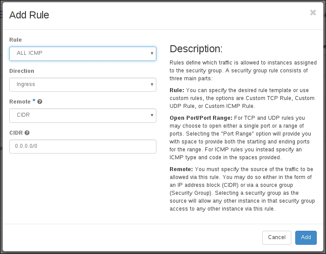Screen dimensions: 326x254
Task: Click the help icon beside the CIDR label
Action: (x=27, y=133)
